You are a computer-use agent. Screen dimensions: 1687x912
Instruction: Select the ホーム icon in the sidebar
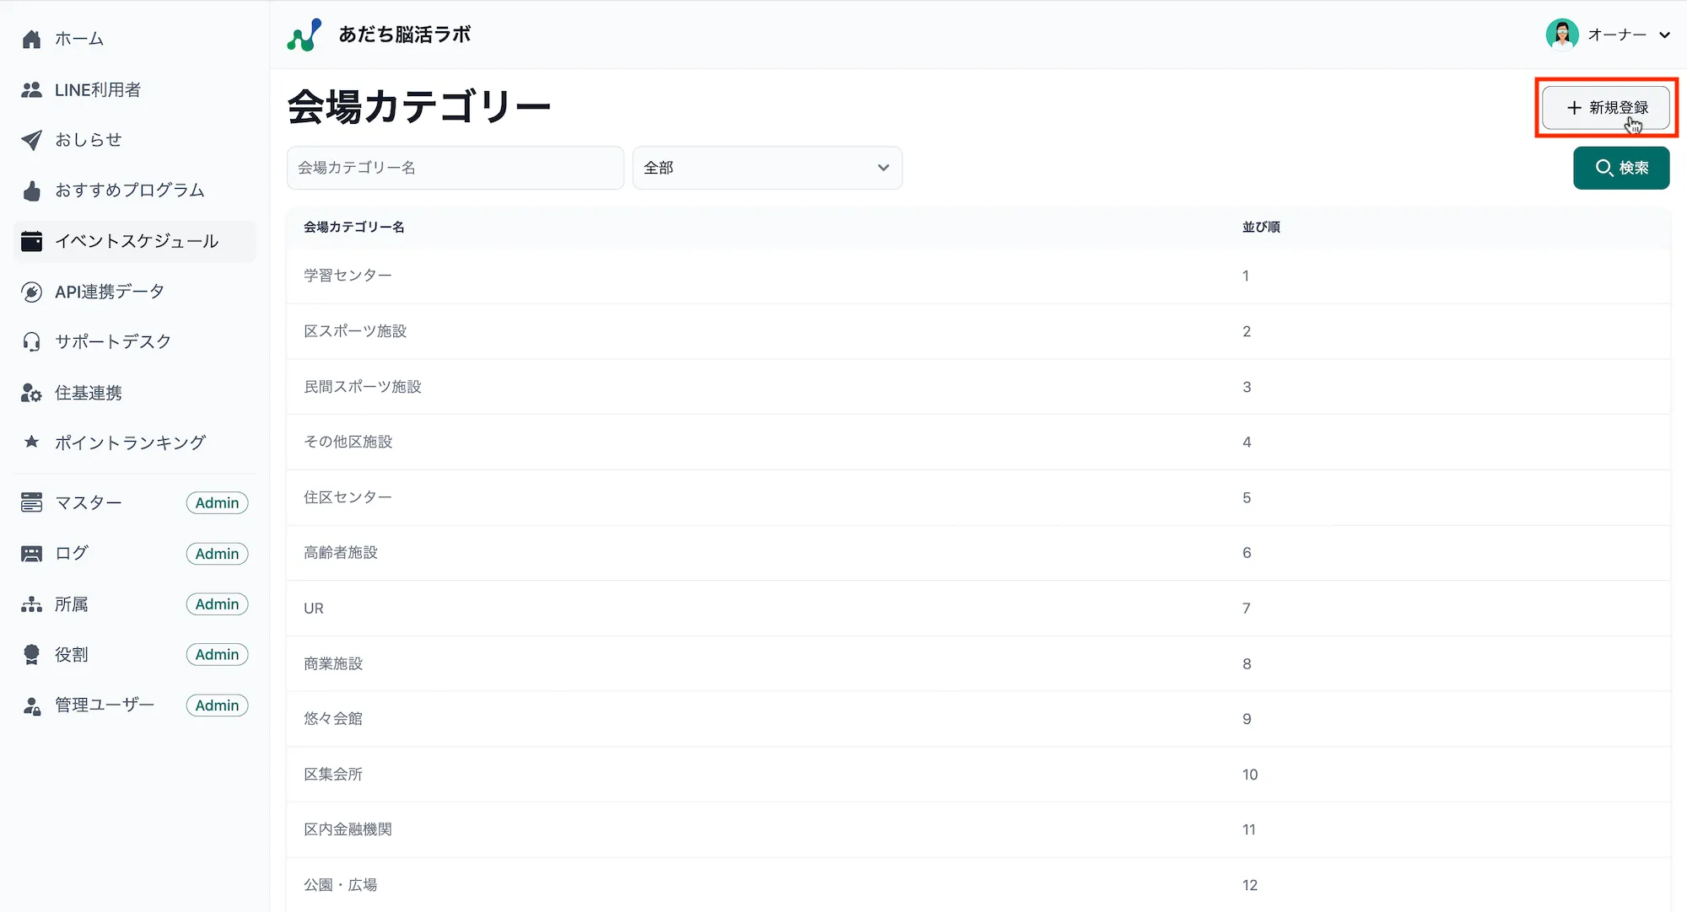31,38
